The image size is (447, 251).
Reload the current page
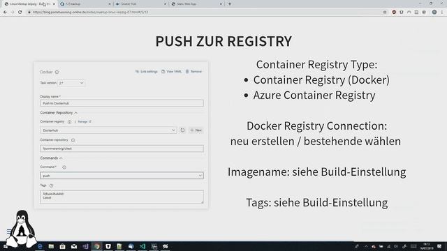(20, 13)
